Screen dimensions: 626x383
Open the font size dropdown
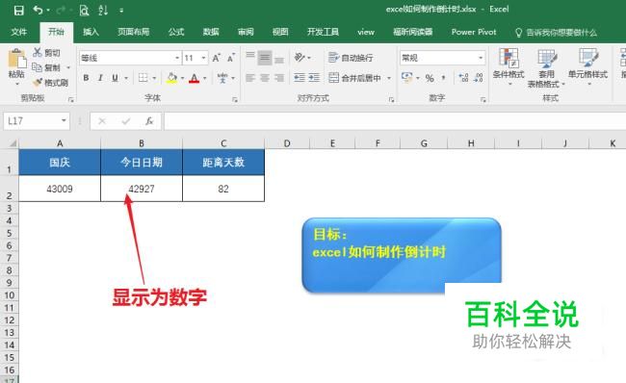(203, 59)
